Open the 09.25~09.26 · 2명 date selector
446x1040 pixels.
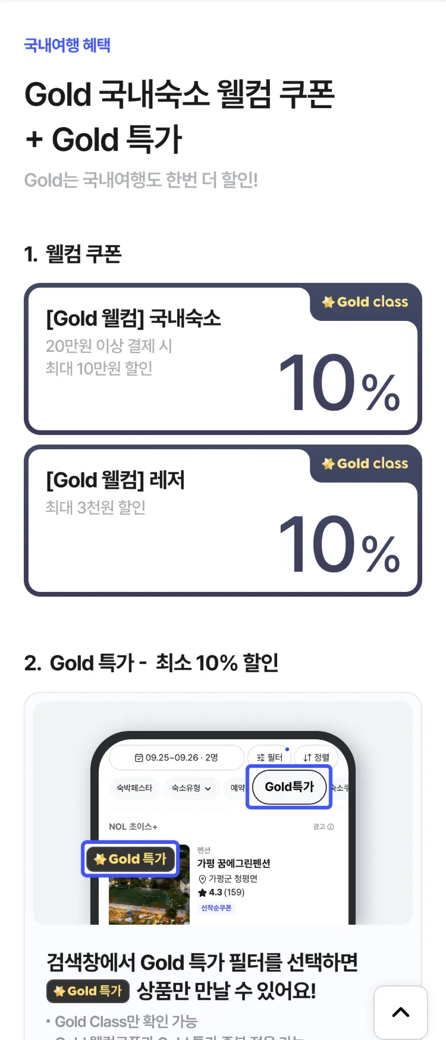177,758
